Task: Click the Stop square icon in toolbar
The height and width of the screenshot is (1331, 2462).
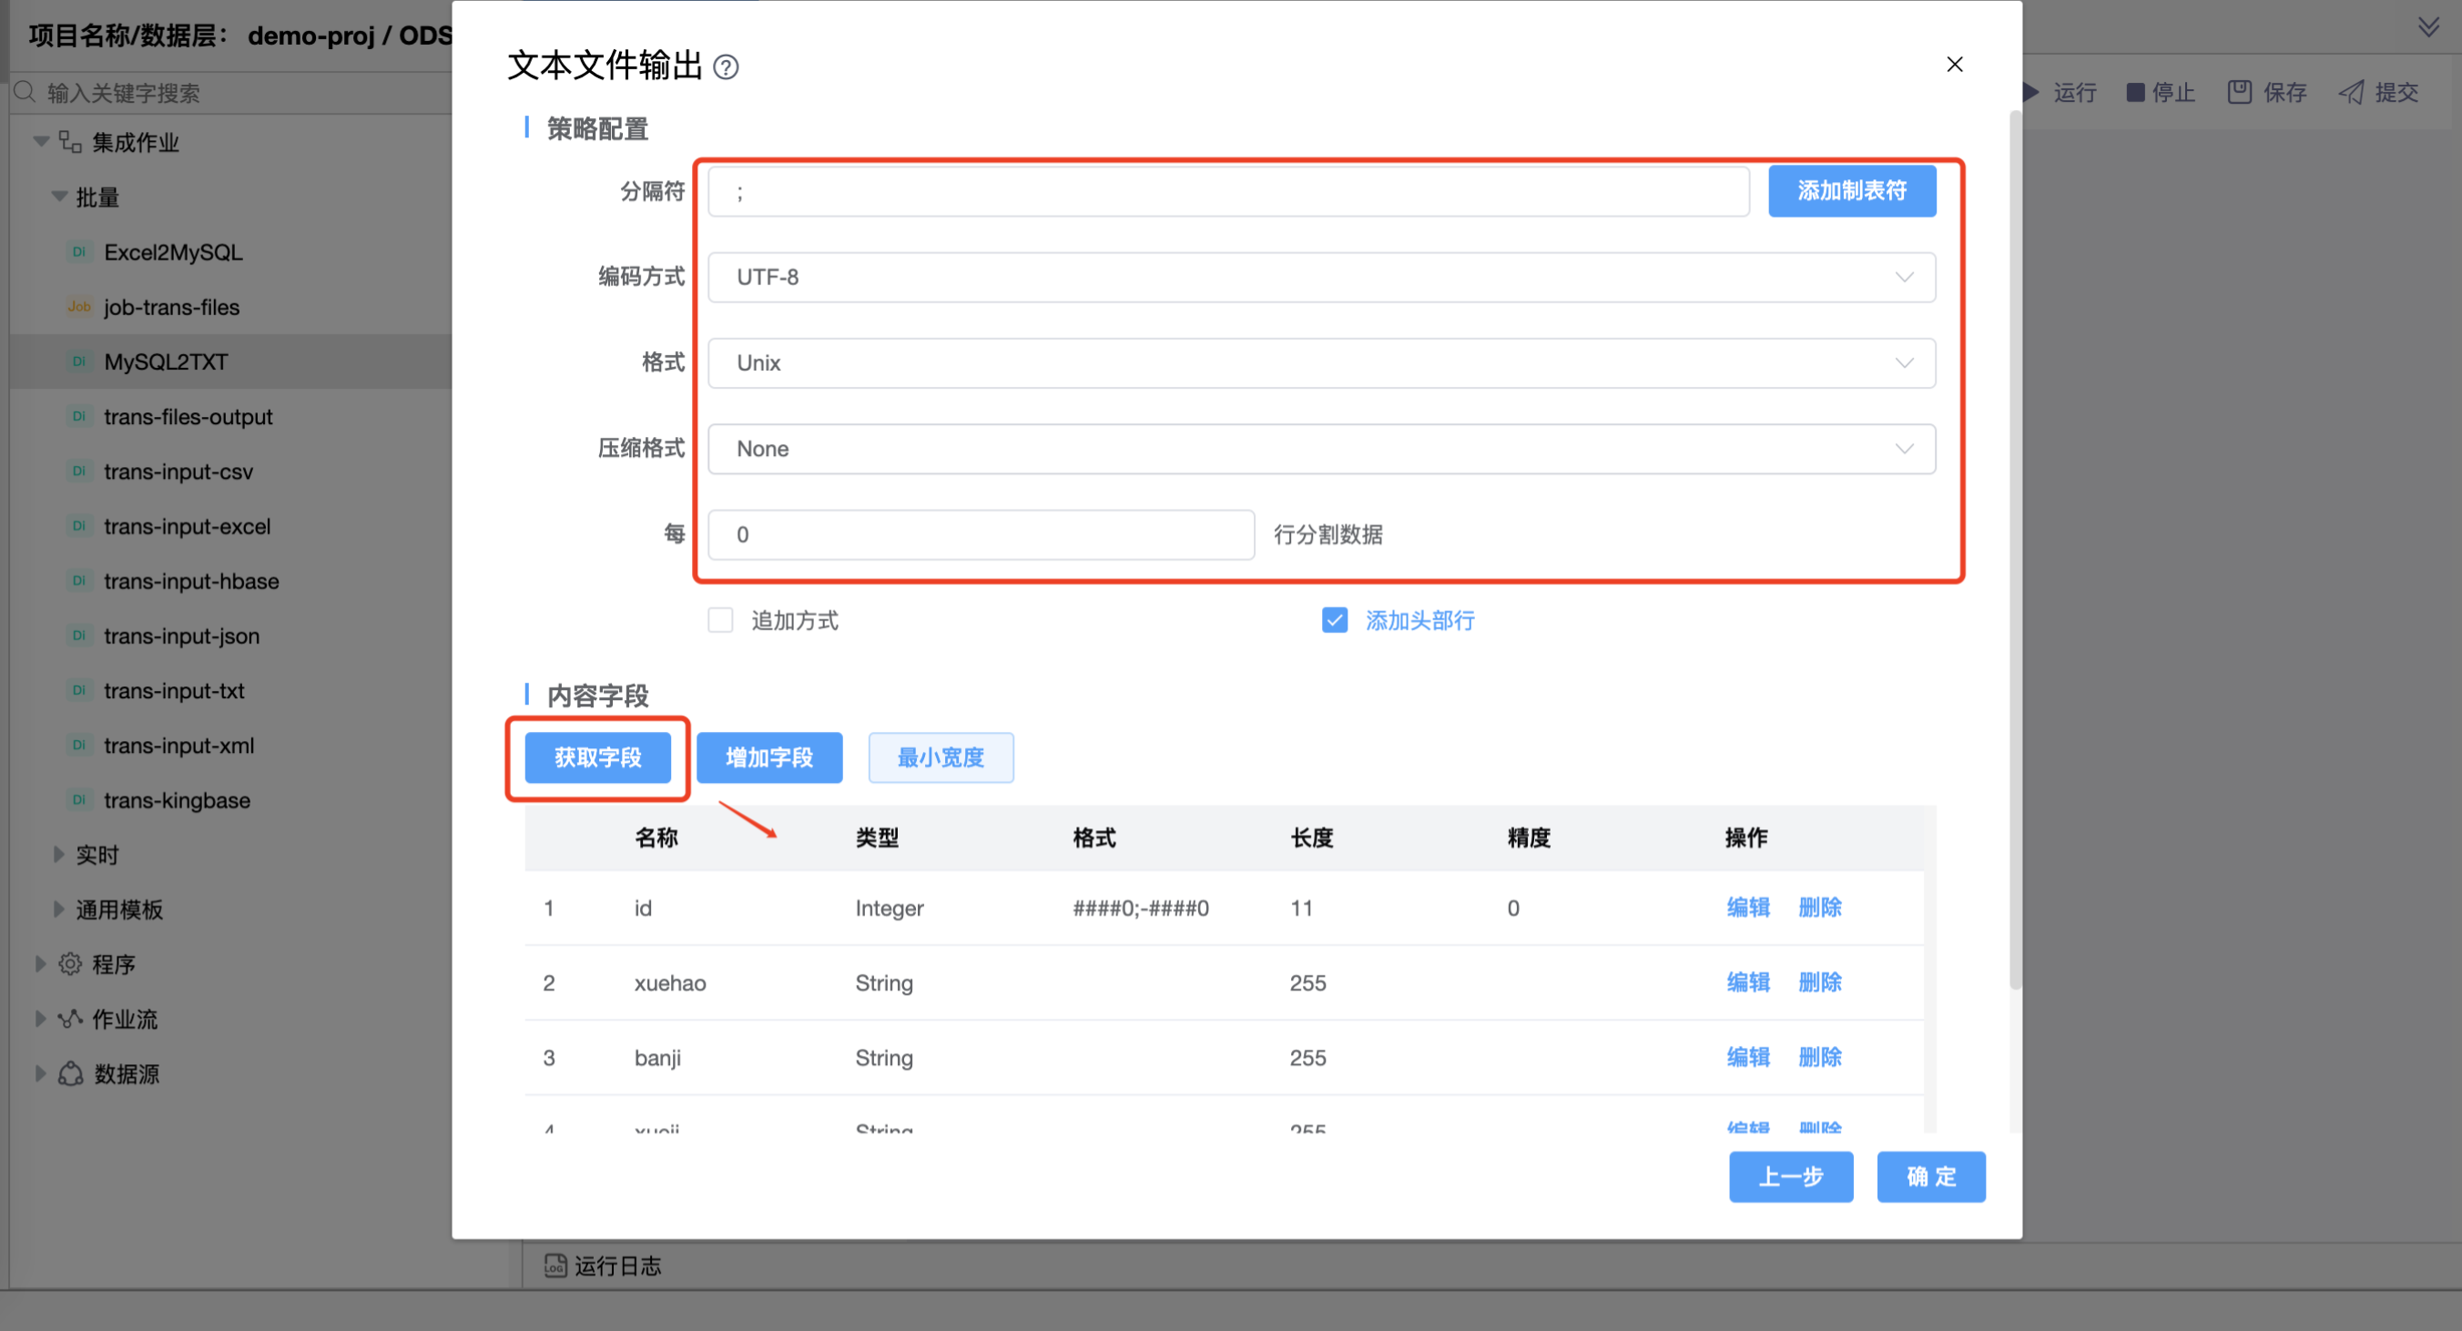Action: coord(2134,93)
